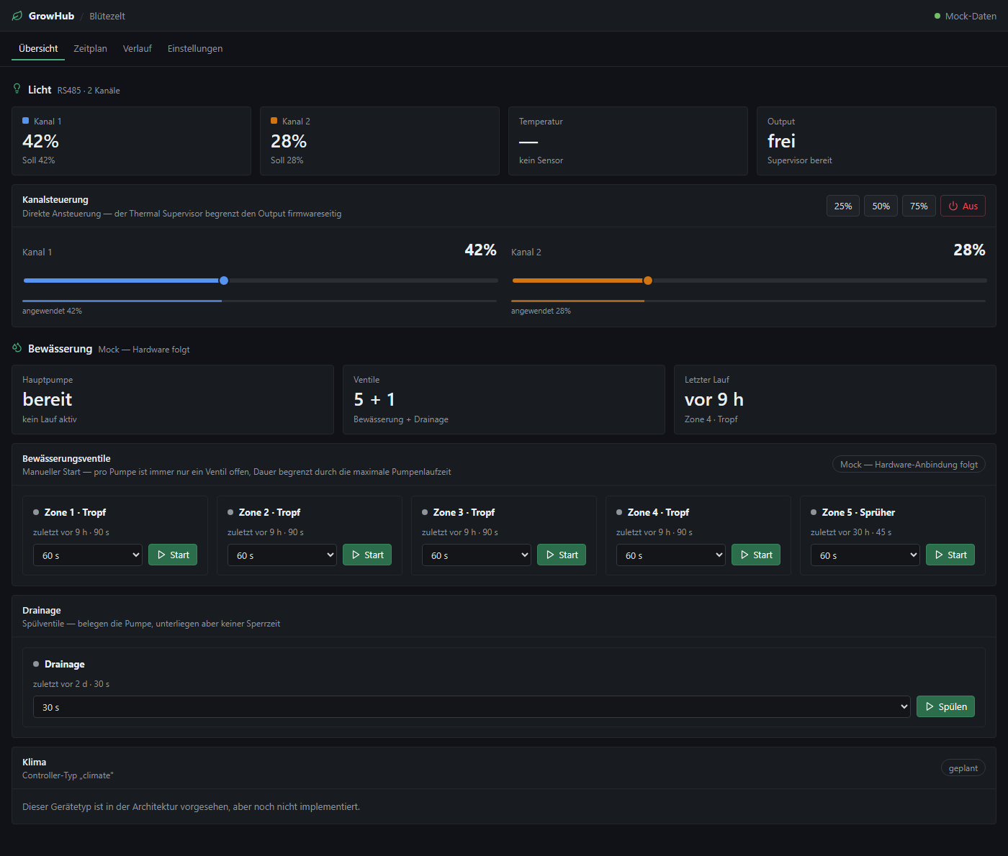Click the Kanalsteuerung heading
The height and width of the screenshot is (856, 1008).
[x=55, y=200]
